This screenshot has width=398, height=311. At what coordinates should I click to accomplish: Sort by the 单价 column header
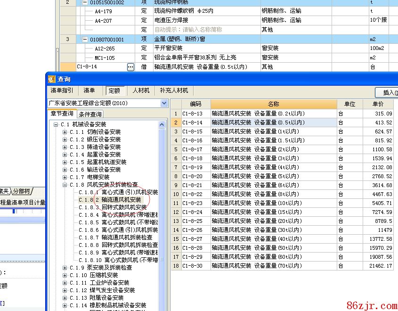[378, 104]
